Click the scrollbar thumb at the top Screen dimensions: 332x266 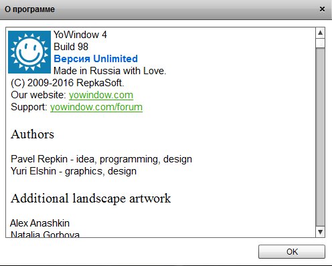coord(320,43)
